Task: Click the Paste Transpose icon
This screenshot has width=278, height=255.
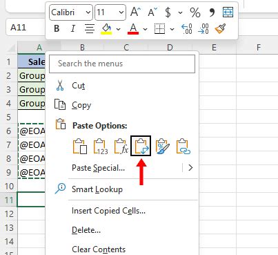Action: (141, 146)
